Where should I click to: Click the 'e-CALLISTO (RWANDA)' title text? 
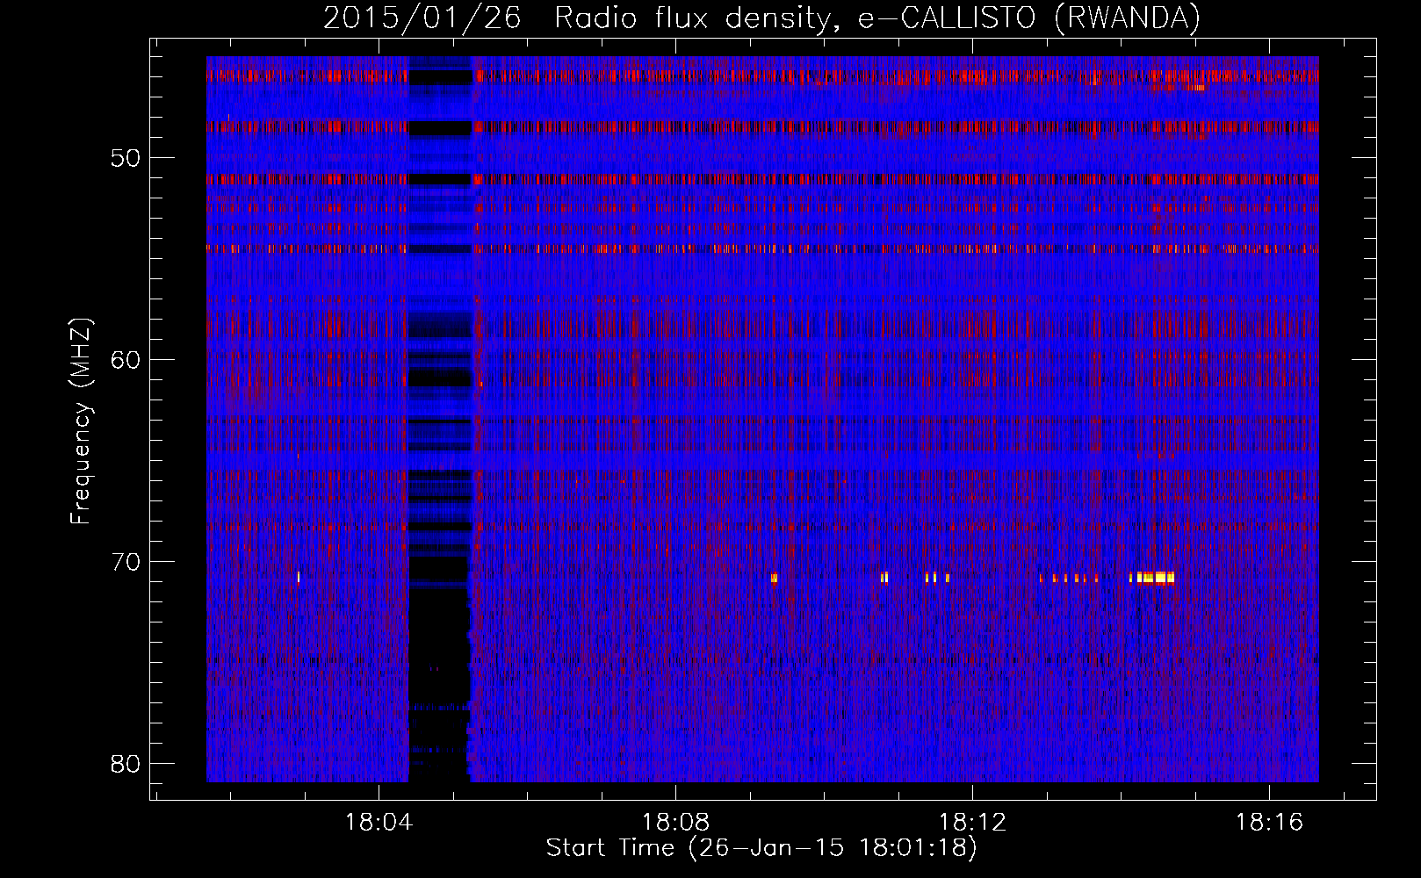coord(1029,18)
